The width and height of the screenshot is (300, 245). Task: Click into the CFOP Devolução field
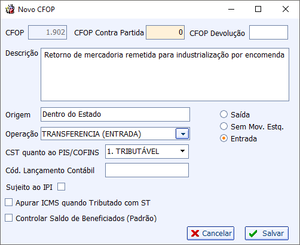tap(268, 32)
